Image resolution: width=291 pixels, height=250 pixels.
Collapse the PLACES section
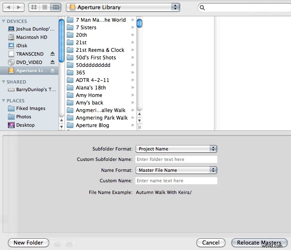pyautogui.click(x=3, y=100)
